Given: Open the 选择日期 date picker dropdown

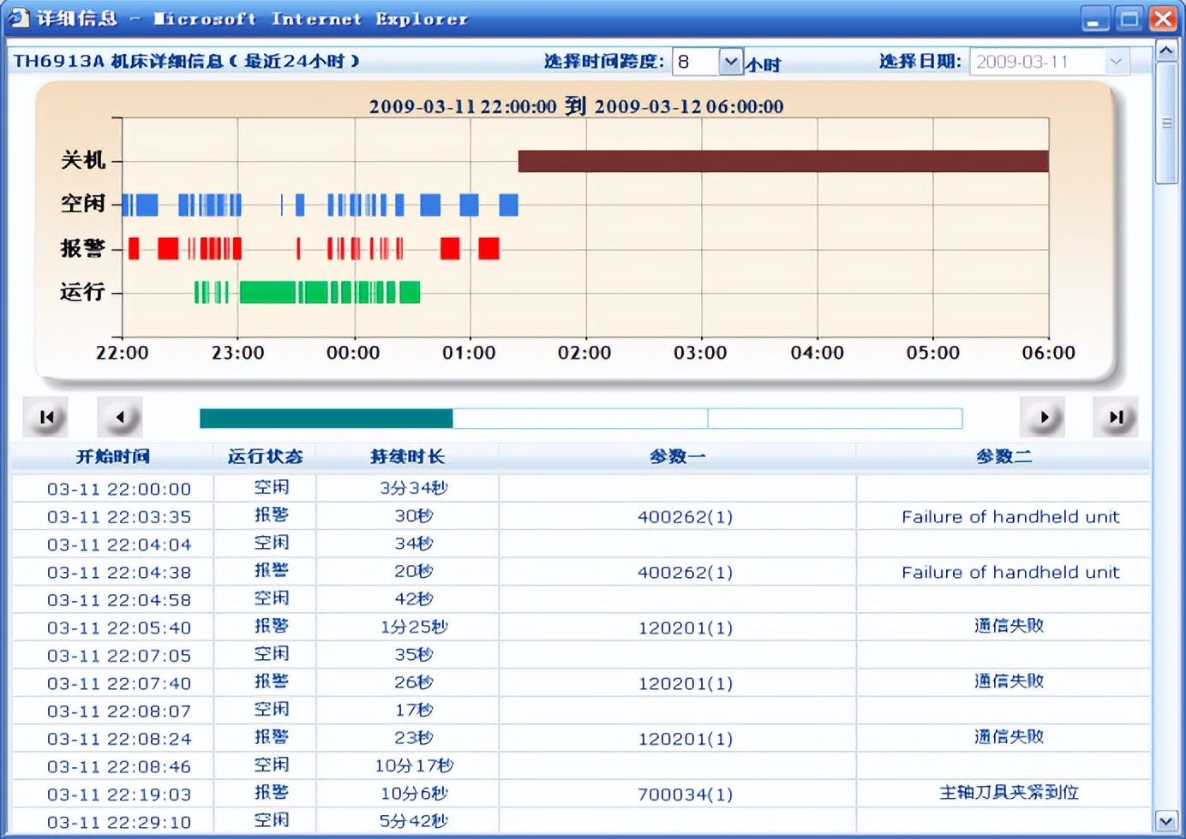Looking at the screenshot, I should pos(1116,61).
